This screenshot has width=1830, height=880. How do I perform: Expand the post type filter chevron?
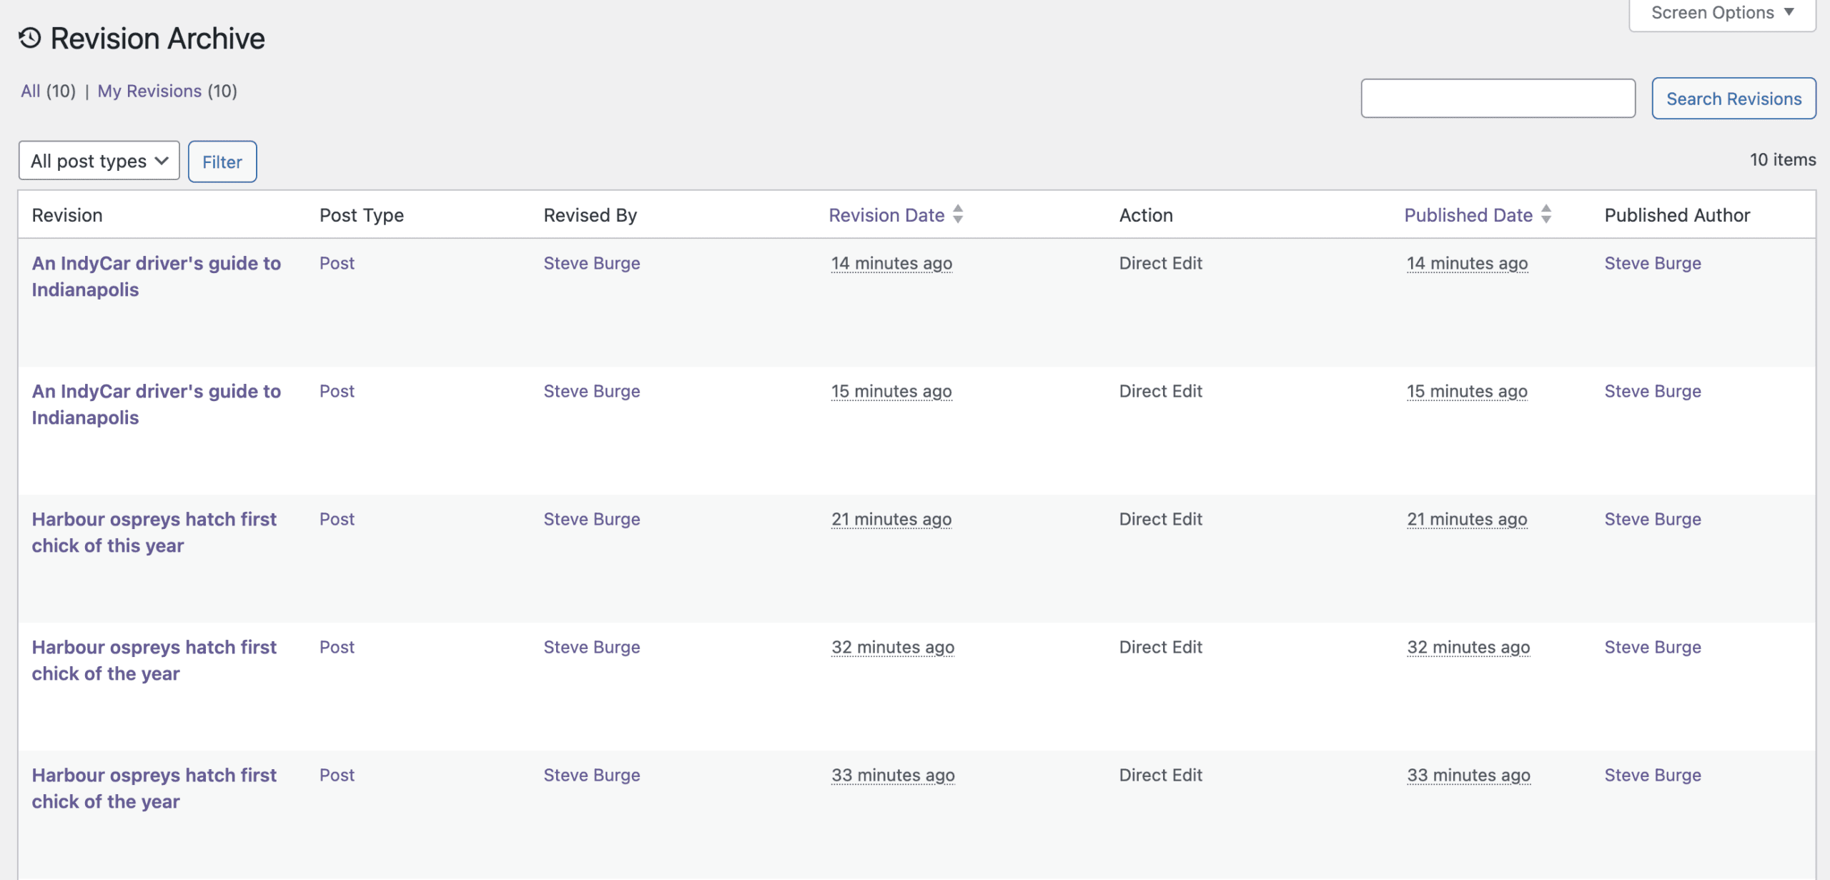159,160
